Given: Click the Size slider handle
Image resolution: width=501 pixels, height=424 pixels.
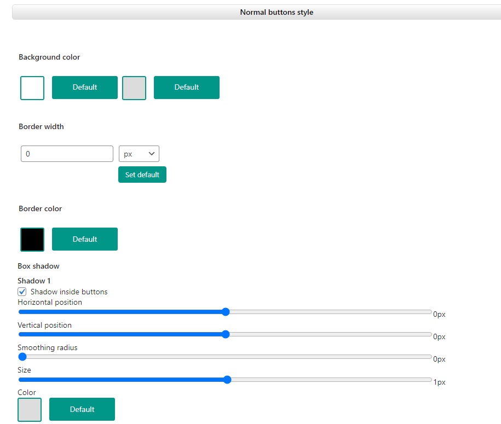Looking at the screenshot, I should [227, 380].
